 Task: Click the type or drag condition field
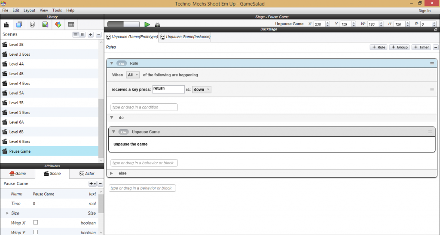pyautogui.click(x=144, y=107)
